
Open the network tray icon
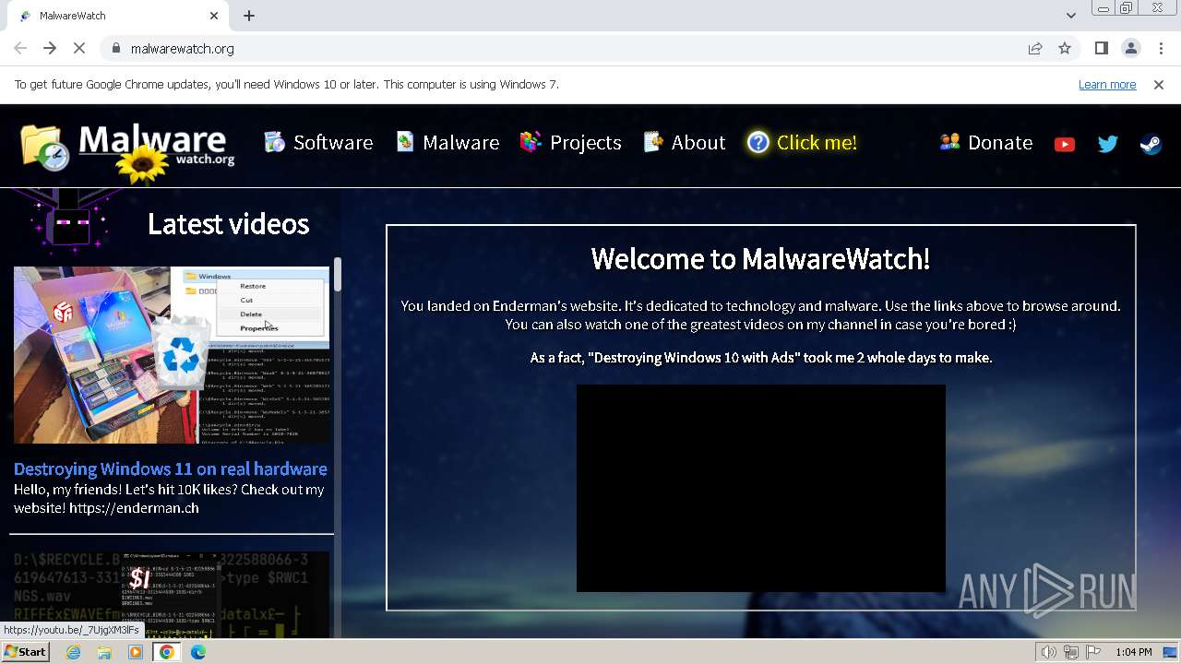[x=1071, y=652]
